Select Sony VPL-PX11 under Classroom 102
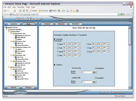This screenshot has height=101, width=136. pos(21,45)
